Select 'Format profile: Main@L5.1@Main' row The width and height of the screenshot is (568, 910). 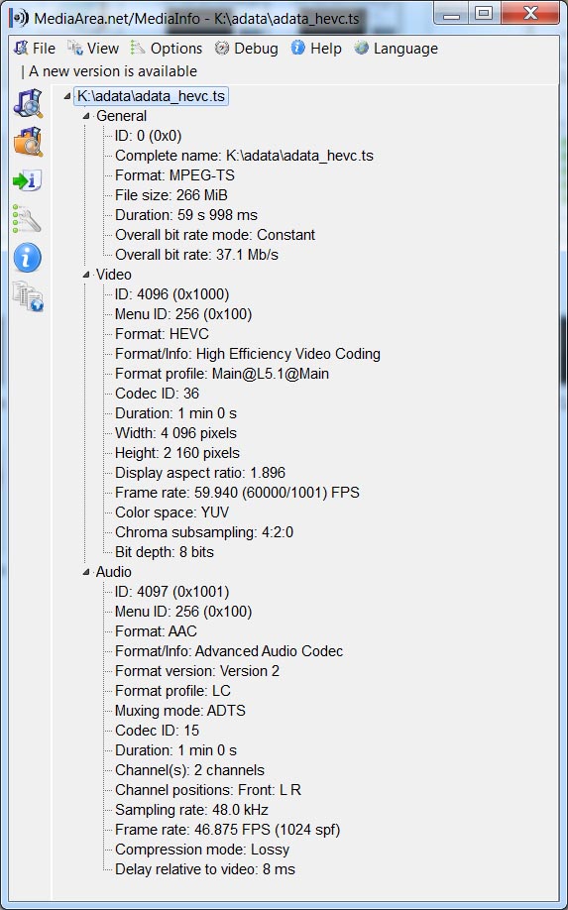(x=222, y=374)
